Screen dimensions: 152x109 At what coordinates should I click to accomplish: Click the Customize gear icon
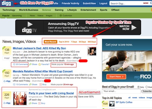(61, 15)
